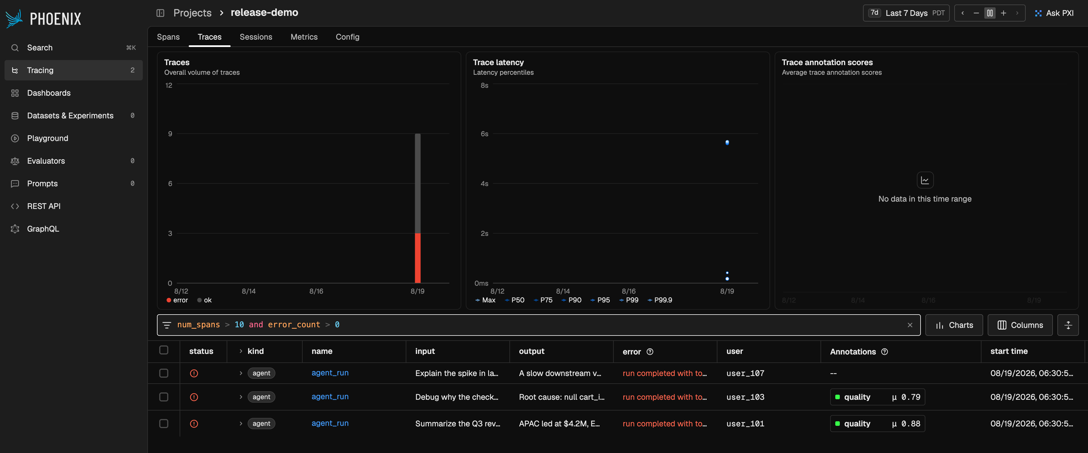The image size is (1088, 453).
Task: Toggle the error legend swatch in Traces chart
Action: pyautogui.click(x=169, y=300)
